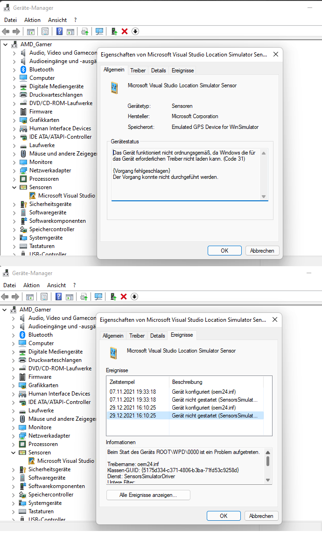This screenshot has height=538, width=322.
Task: Click the green enable device icon in the lower toolbar
Action: (113, 297)
